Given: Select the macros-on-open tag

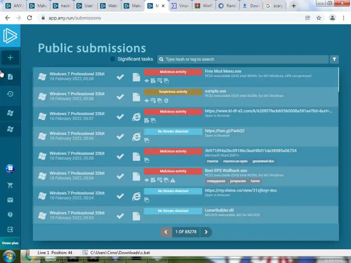Looking at the screenshot, I should 235,161.
